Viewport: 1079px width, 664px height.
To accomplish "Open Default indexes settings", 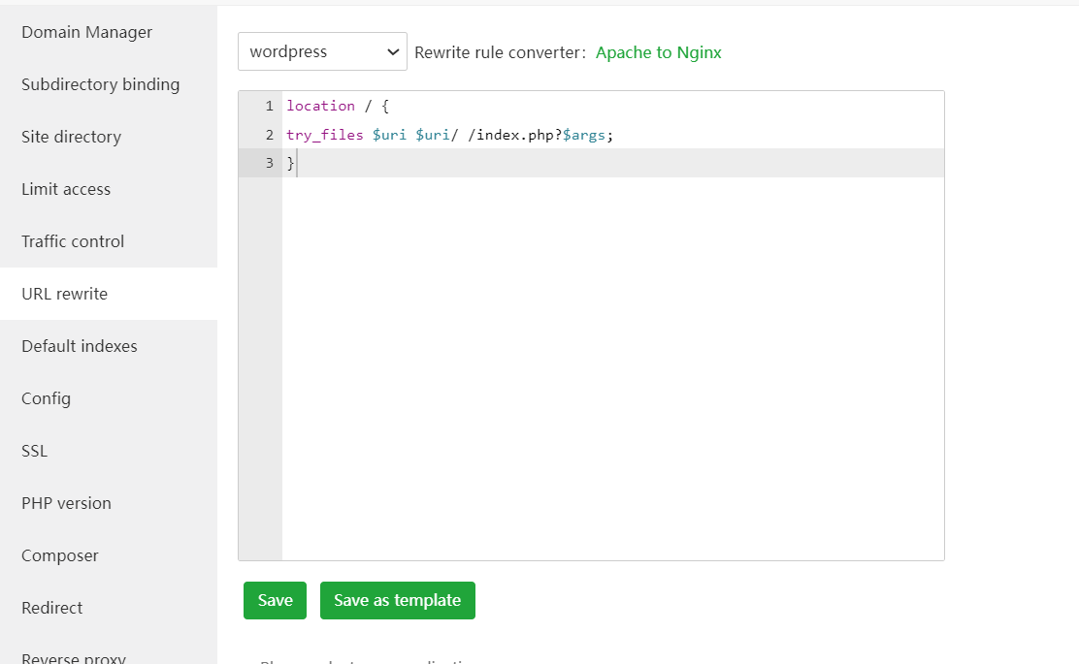I will (80, 346).
